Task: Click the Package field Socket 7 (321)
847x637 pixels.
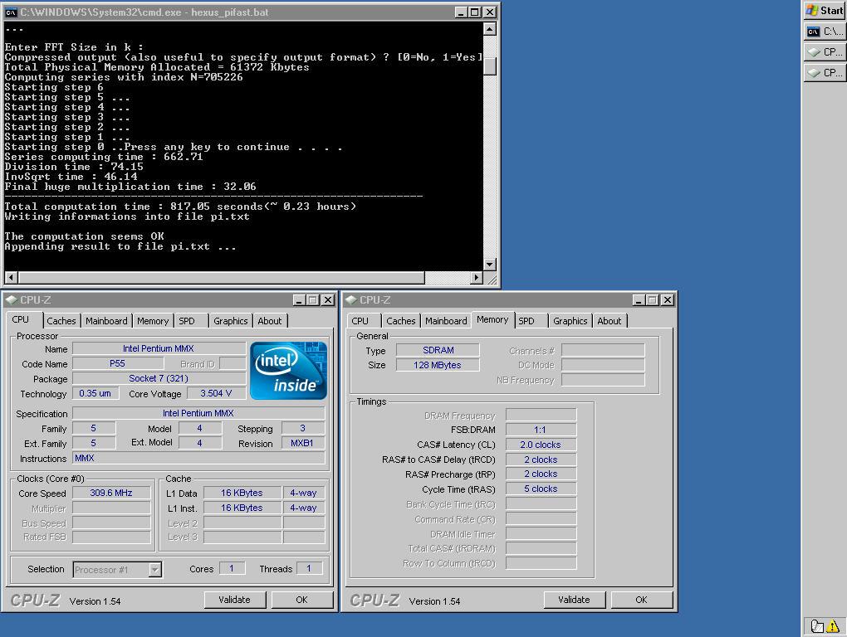Action: [159, 379]
